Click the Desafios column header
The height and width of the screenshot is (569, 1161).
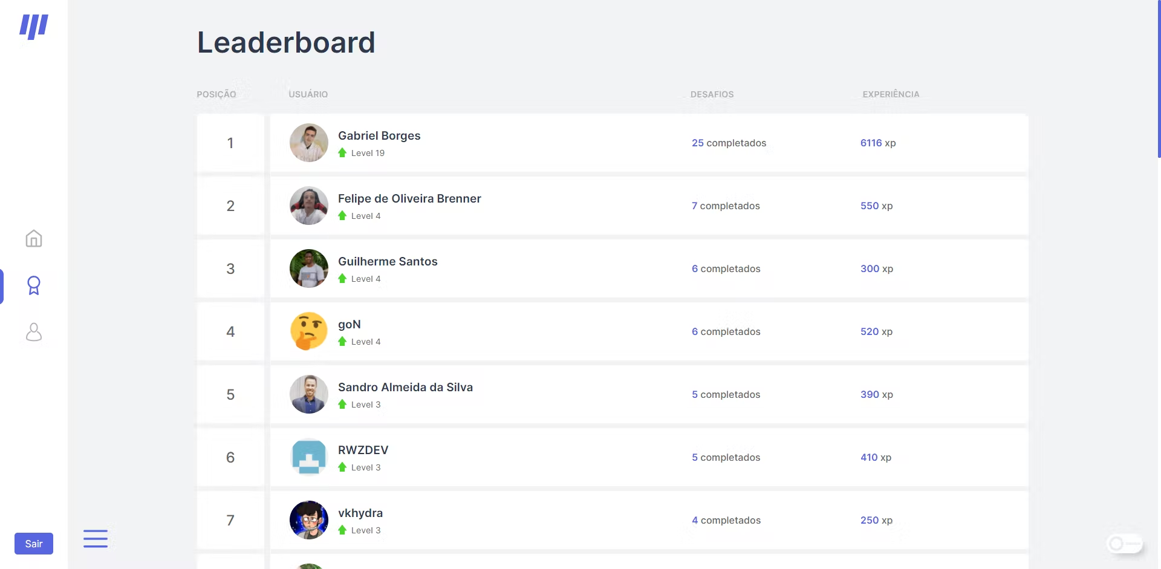click(x=712, y=94)
